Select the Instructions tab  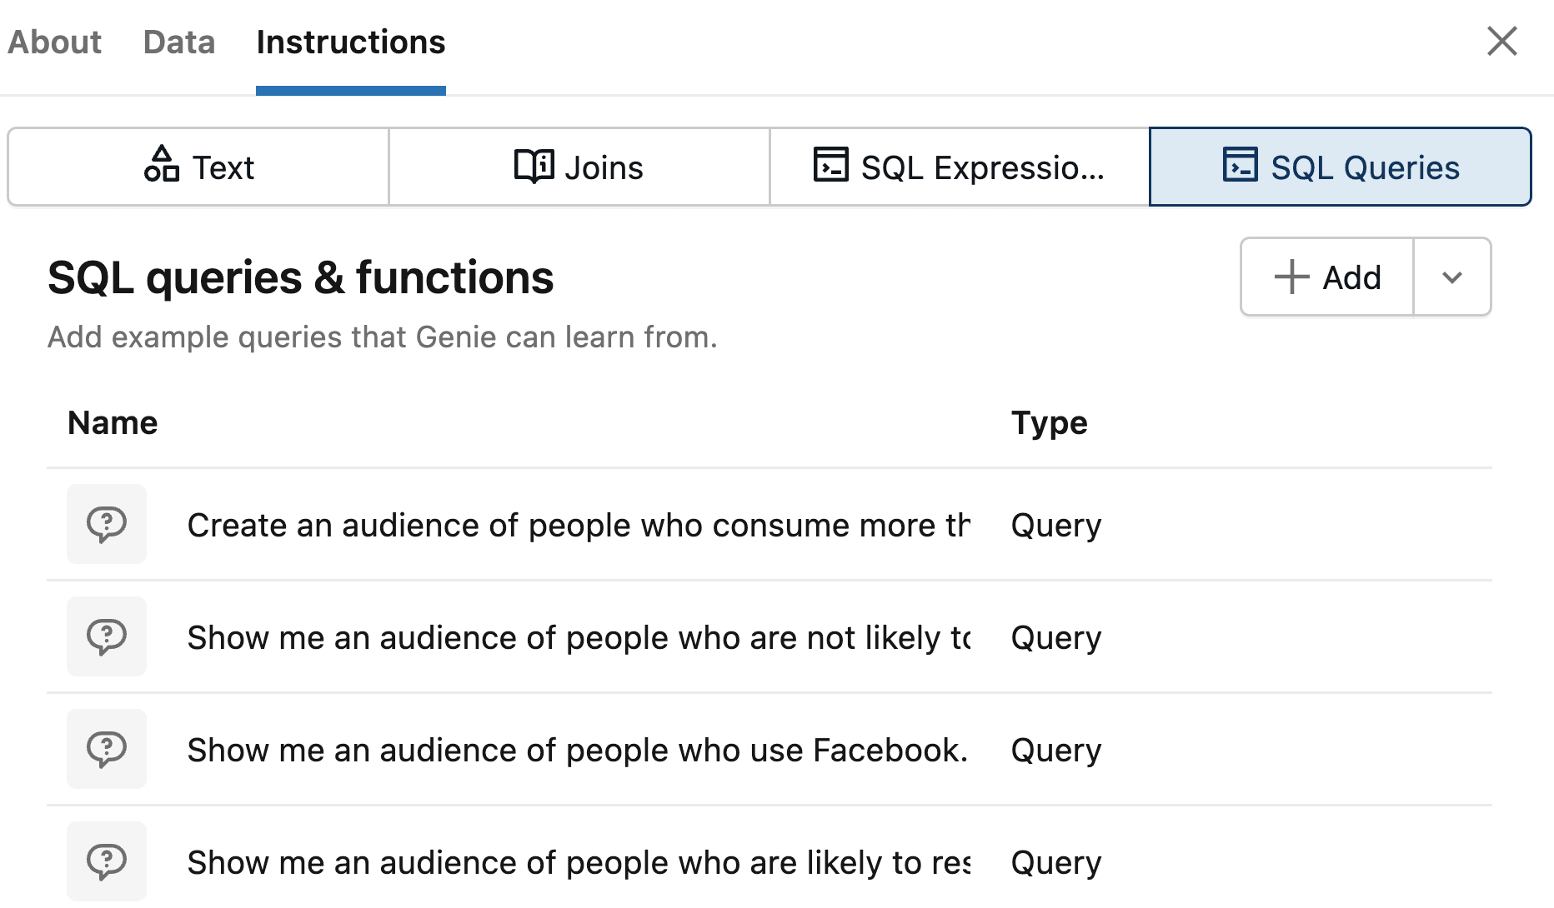[x=351, y=42]
